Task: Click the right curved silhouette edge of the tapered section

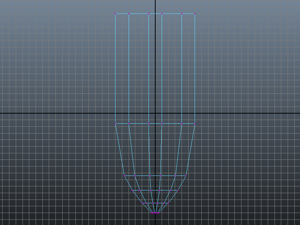Action: tap(191, 150)
